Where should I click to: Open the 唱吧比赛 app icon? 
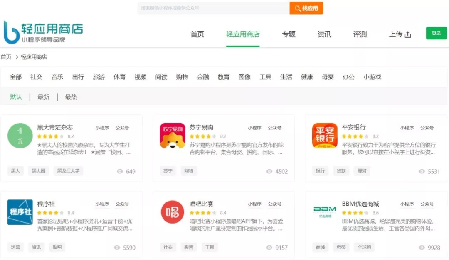[173, 212]
